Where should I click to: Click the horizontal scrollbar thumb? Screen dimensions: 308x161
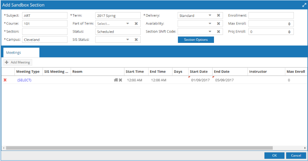(139, 148)
